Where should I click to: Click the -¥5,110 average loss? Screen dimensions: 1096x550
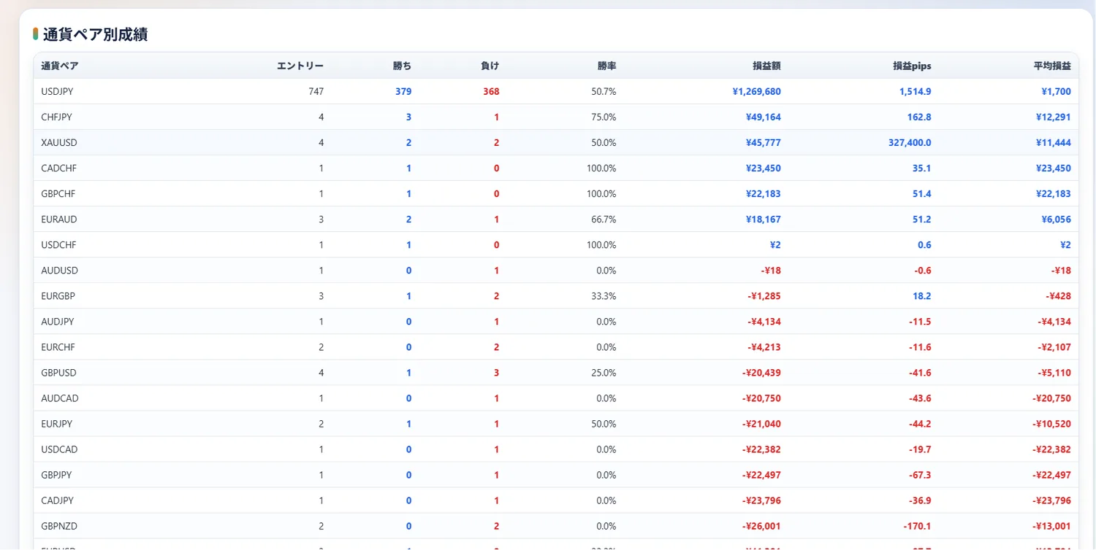pos(1054,373)
